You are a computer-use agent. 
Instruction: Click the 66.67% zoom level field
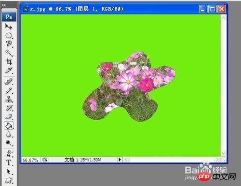[x=30, y=160]
